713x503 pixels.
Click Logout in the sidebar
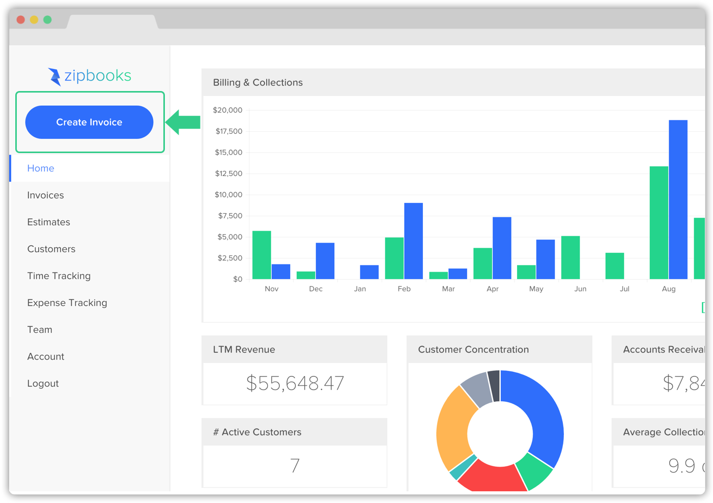click(43, 383)
